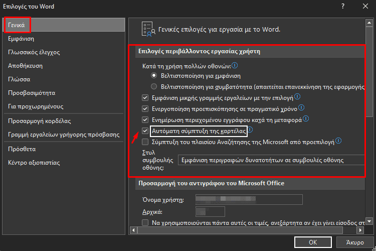
Task: Open the Εμφάνιση category
Action: point(64,39)
